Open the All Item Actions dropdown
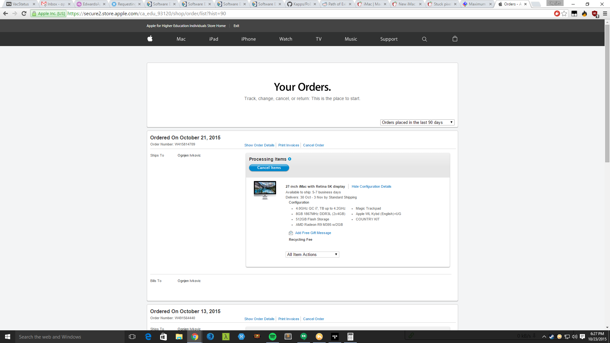 point(312,254)
